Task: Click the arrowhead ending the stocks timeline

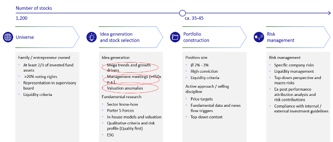Action: tap(329, 13)
